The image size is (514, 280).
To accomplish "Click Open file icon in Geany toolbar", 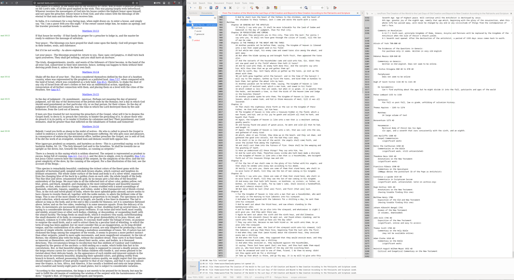I will click(x=200, y=7).
